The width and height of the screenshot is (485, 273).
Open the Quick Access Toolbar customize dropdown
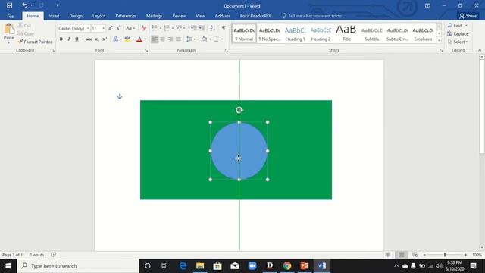pyautogui.click(x=58, y=5)
